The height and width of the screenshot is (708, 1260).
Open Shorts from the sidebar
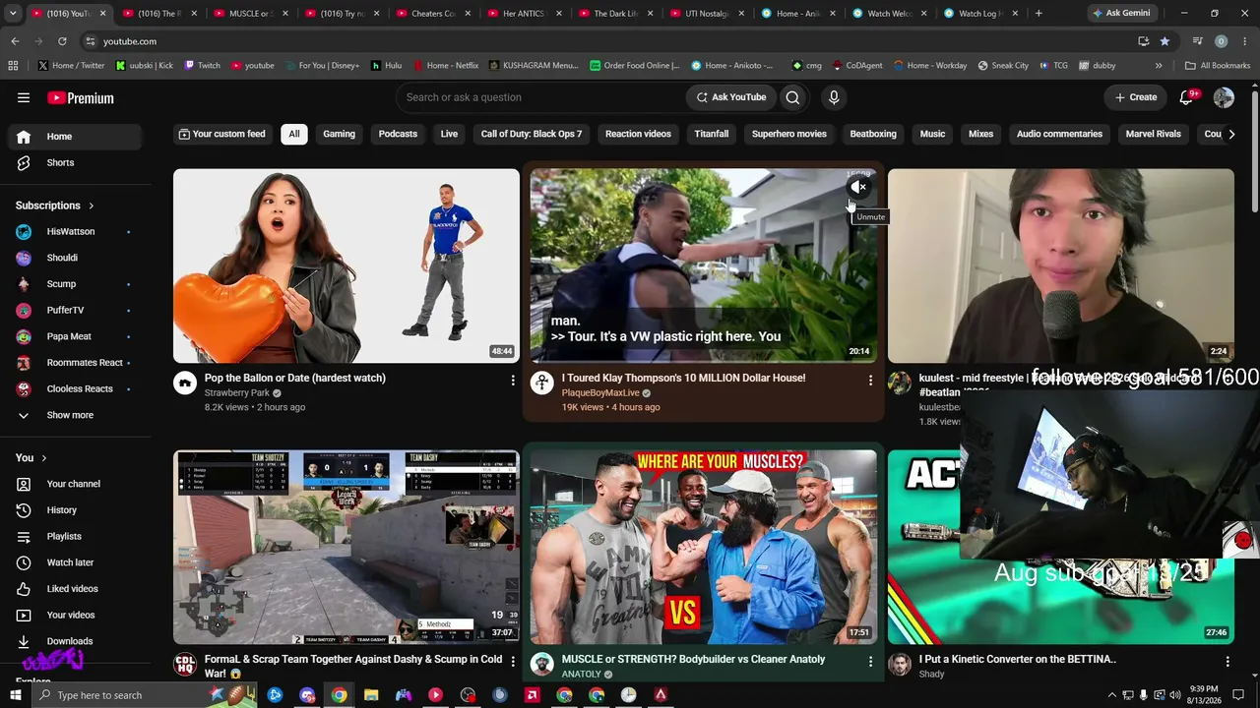click(x=75, y=162)
